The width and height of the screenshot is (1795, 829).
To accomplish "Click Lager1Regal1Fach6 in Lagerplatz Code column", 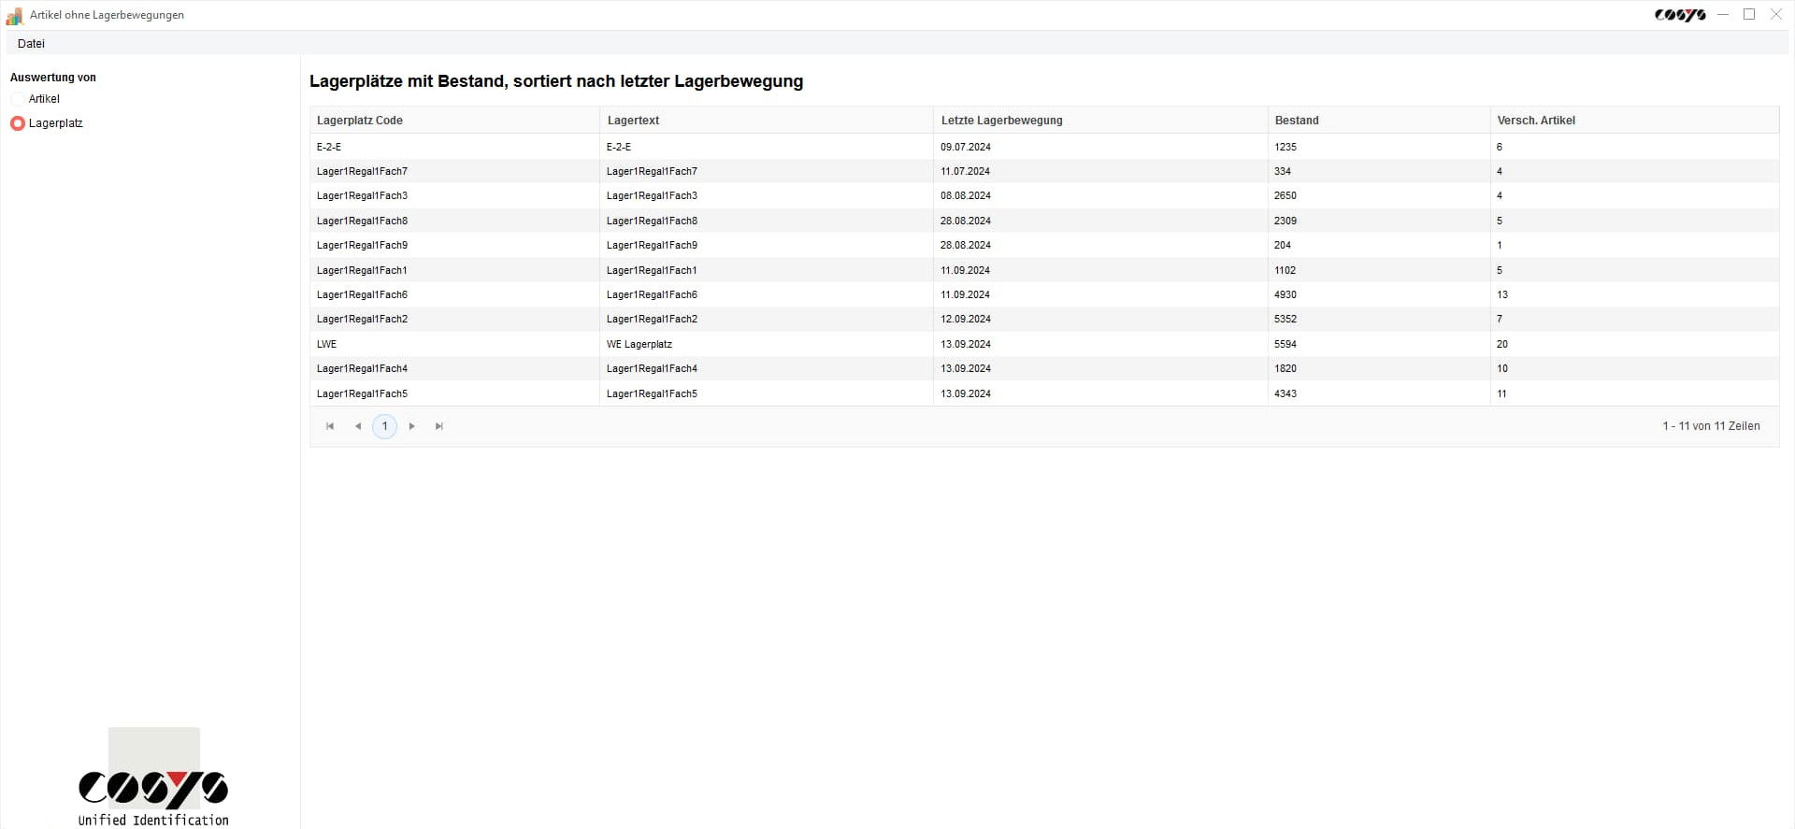I will [x=362, y=295].
